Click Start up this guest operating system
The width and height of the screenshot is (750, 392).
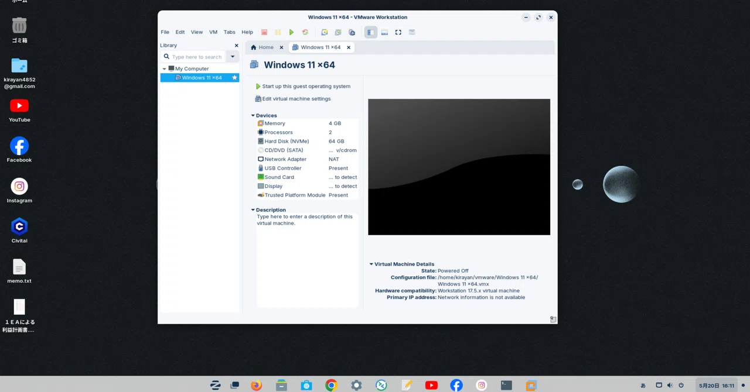pos(303,86)
